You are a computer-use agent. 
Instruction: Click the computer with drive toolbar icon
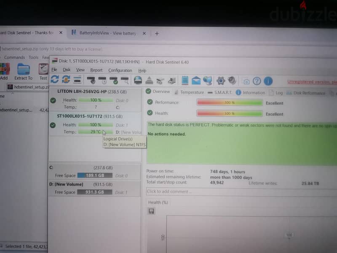coord(172,81)
